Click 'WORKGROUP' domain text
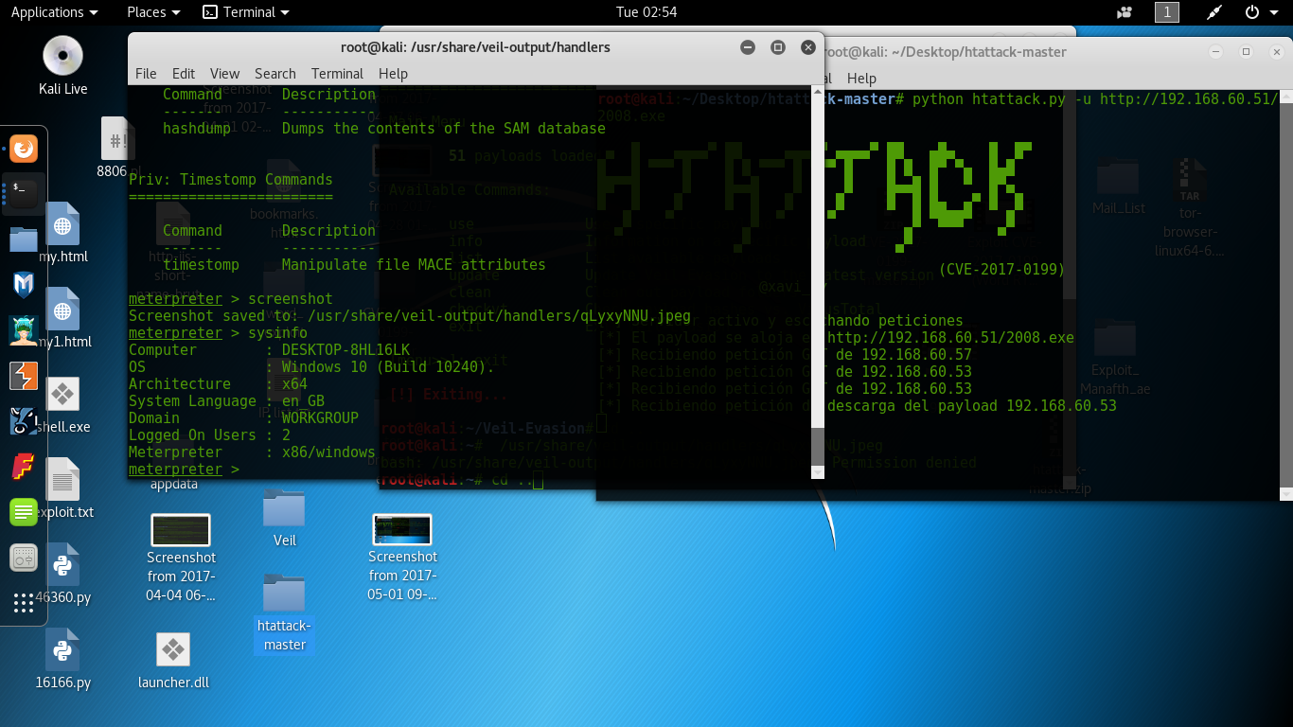This screenshot has width=1293, height=727. (320, 417)
